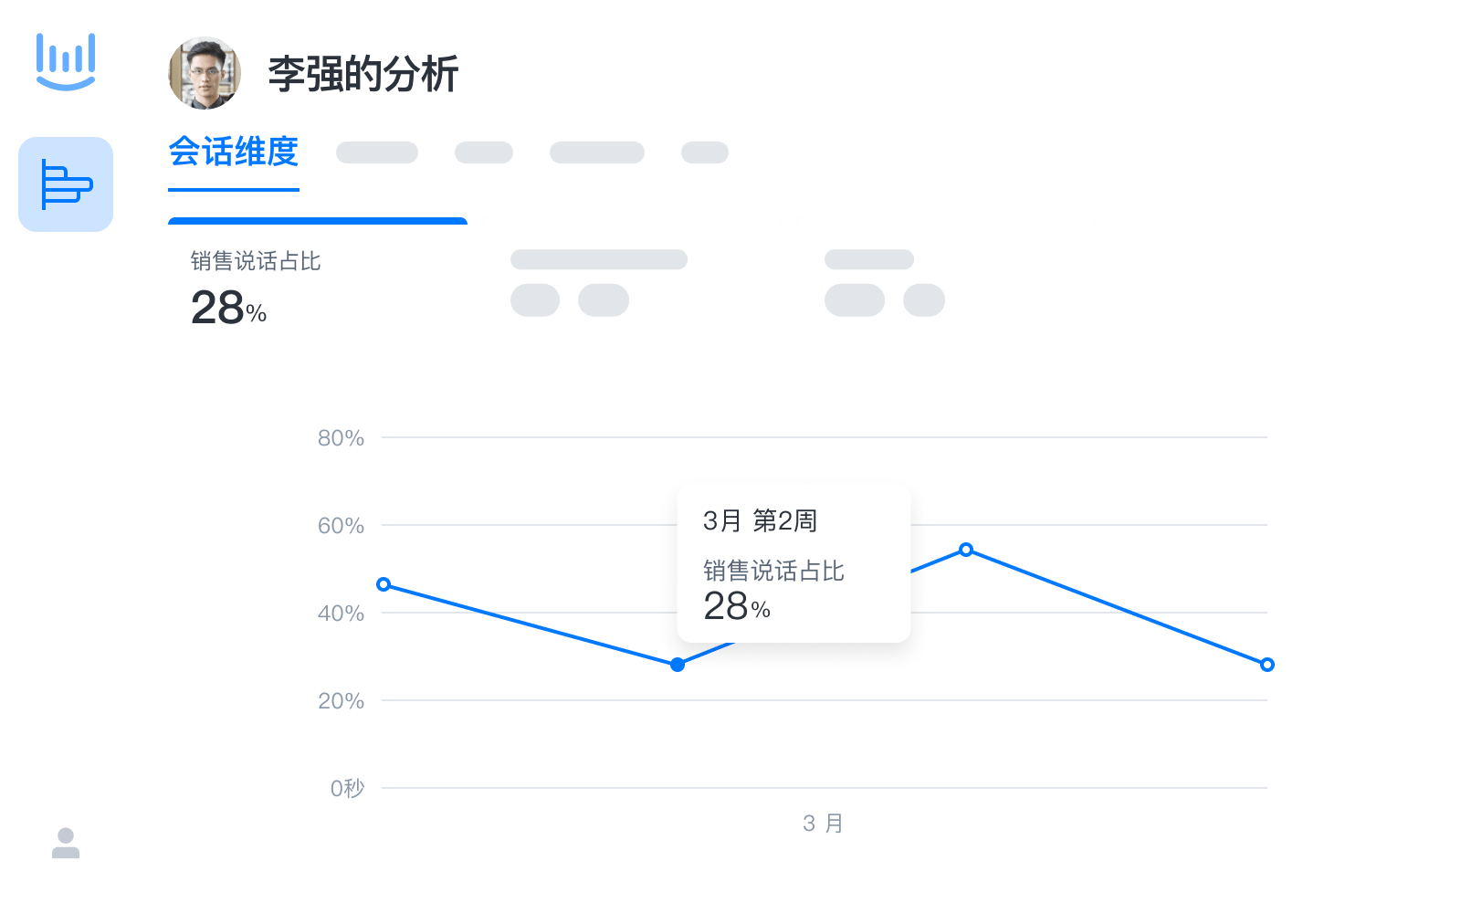This screenshot has width=1461, height=913.
Task: Open the analysis chart sidebar icon
Action: [x=66, y=184]
